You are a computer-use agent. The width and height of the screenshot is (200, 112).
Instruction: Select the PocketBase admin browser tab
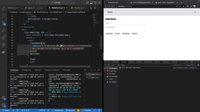click(x=167, y=2)
